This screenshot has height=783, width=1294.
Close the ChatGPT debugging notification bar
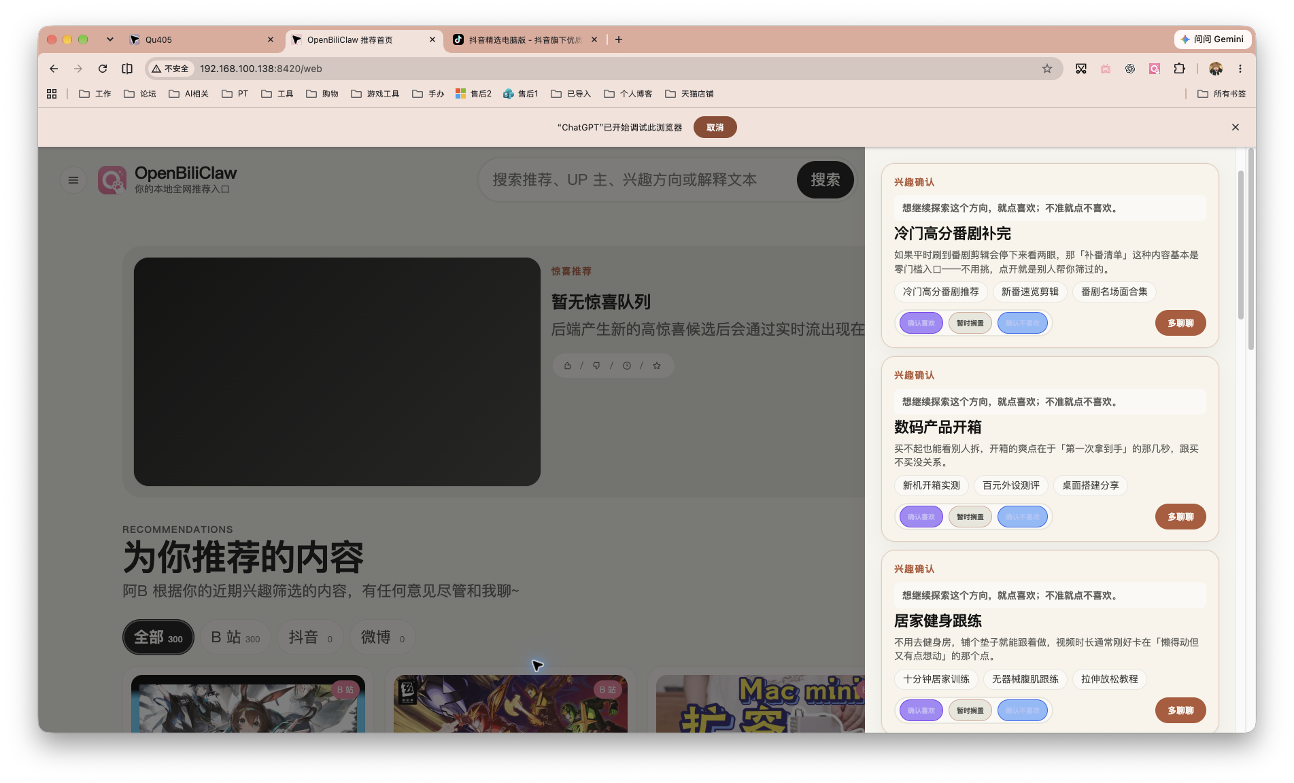pos(1236,127)
